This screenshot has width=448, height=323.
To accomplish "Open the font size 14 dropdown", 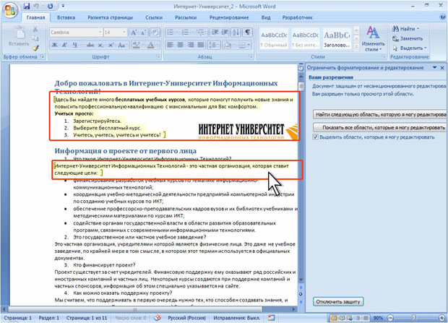I will [x=124, y=33].
